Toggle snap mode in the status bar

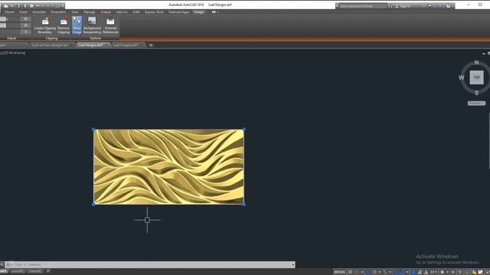[x=357, y=272]
